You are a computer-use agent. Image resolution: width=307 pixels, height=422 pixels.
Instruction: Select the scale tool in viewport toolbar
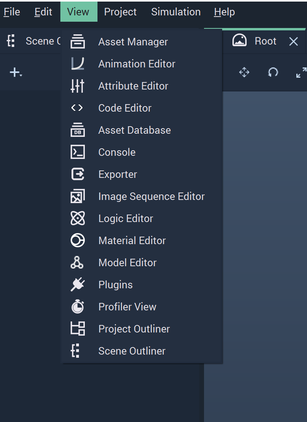pyautogui.click(x=301, y=73)
